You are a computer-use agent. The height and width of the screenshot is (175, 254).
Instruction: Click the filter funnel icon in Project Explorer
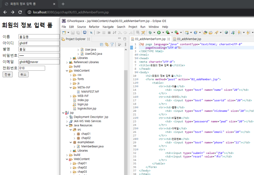[112, 44]
